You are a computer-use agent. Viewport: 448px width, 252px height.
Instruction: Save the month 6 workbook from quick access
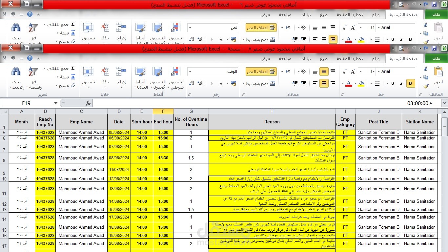pos(434,5)
